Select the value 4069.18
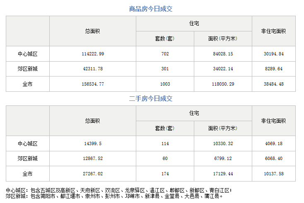304x203 pixels. [x=274, y=143]
